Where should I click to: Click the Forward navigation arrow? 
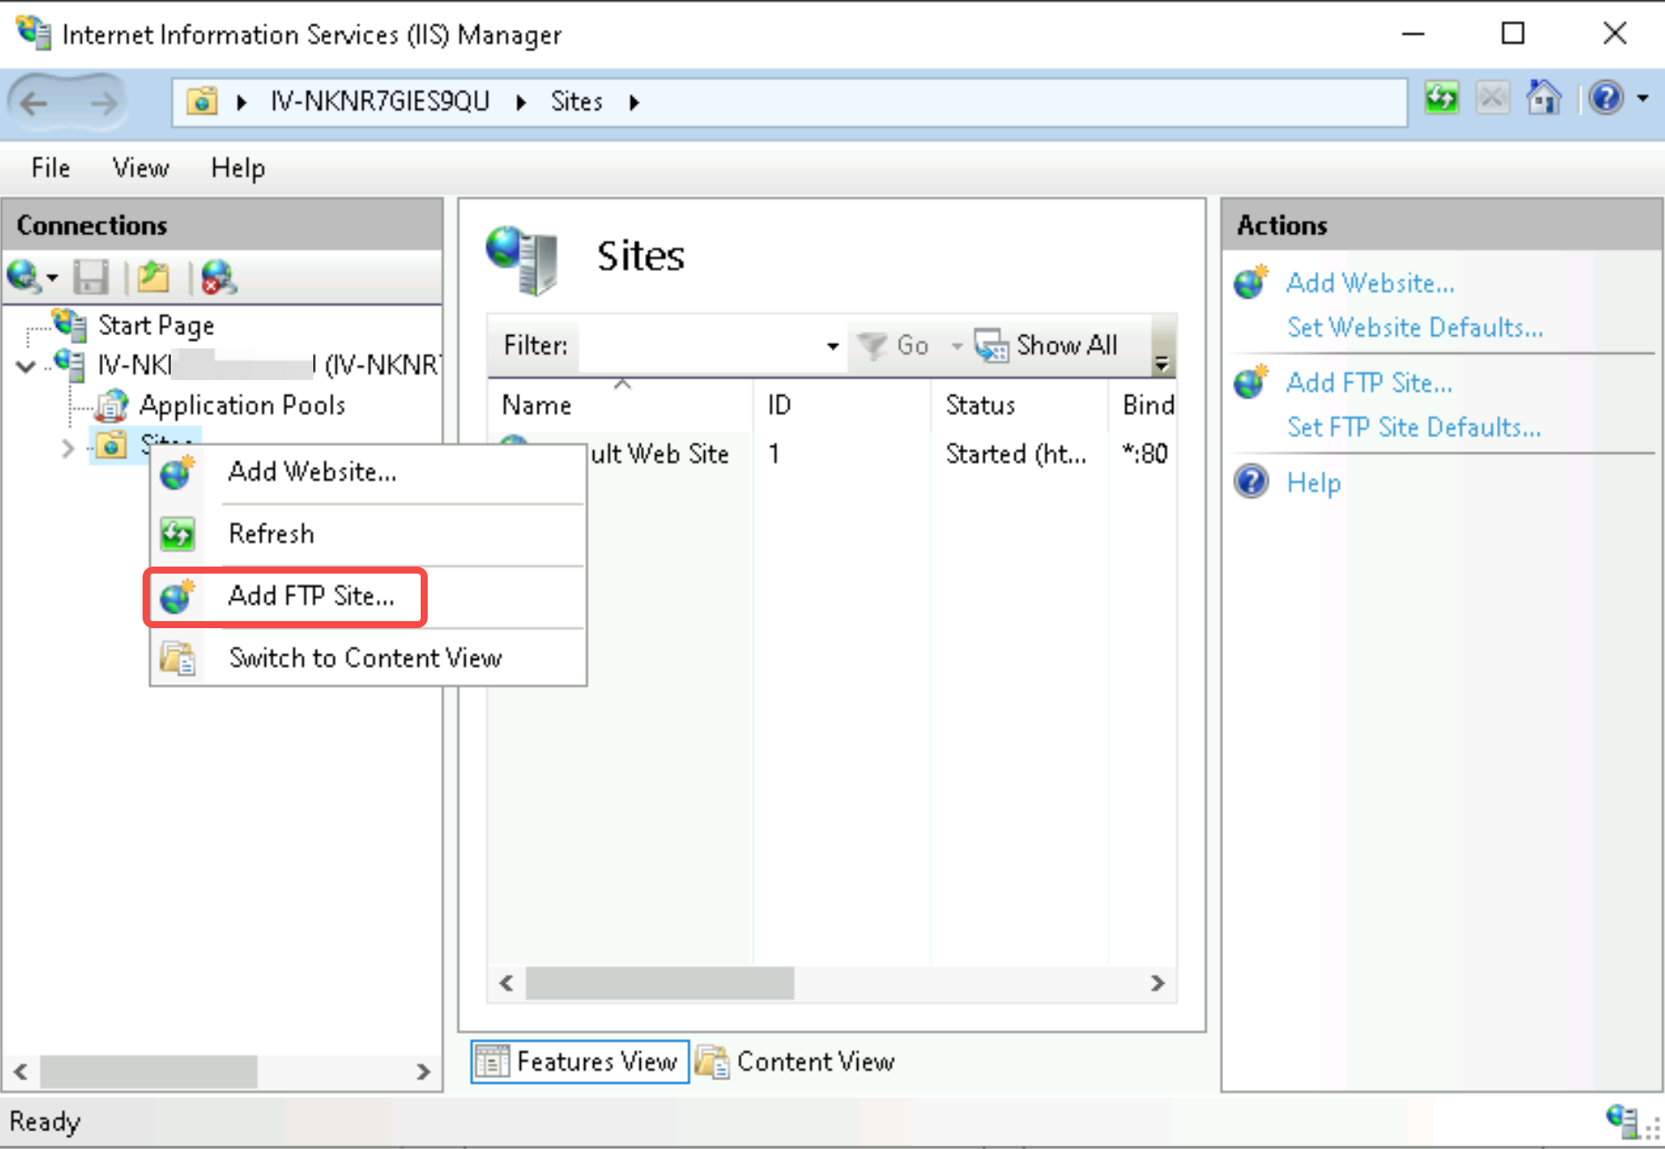(x=103, y=104)
